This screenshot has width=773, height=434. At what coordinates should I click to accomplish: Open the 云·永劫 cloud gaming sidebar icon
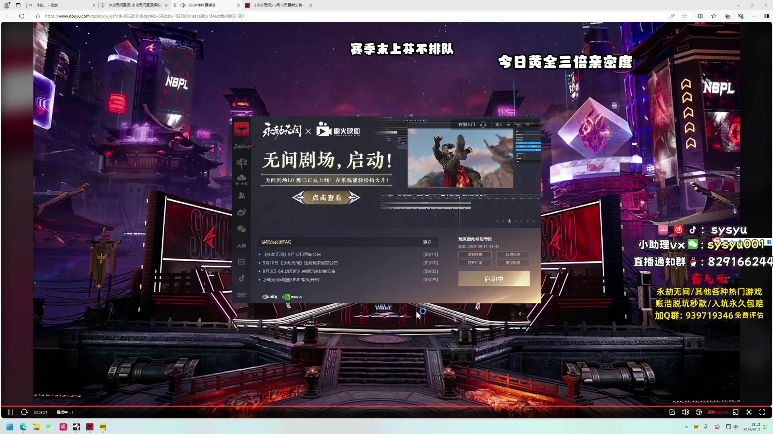click(x=242, y=180)
